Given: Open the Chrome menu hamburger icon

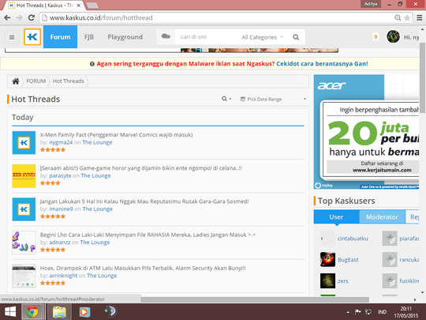Looking at the screenshot, I should pos(420,17).
